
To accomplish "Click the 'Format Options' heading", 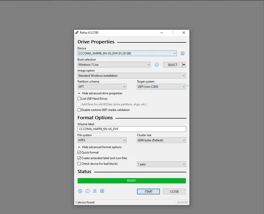I will (95, 118).
